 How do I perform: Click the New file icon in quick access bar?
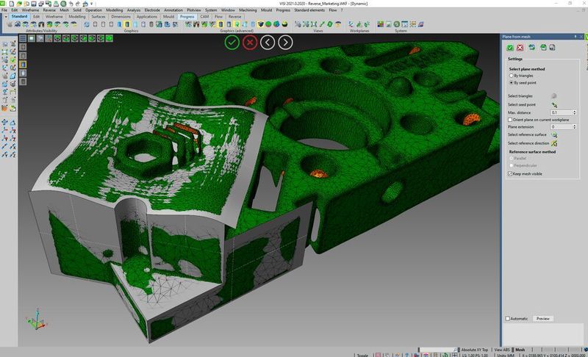pos(12,4)
